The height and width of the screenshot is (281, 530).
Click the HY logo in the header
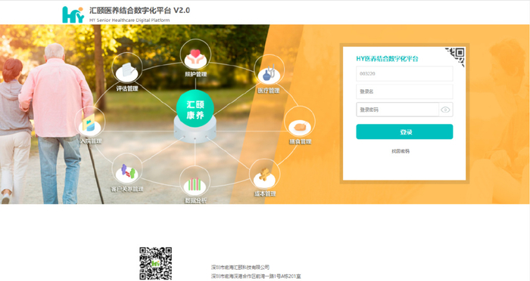coord(73,14)
